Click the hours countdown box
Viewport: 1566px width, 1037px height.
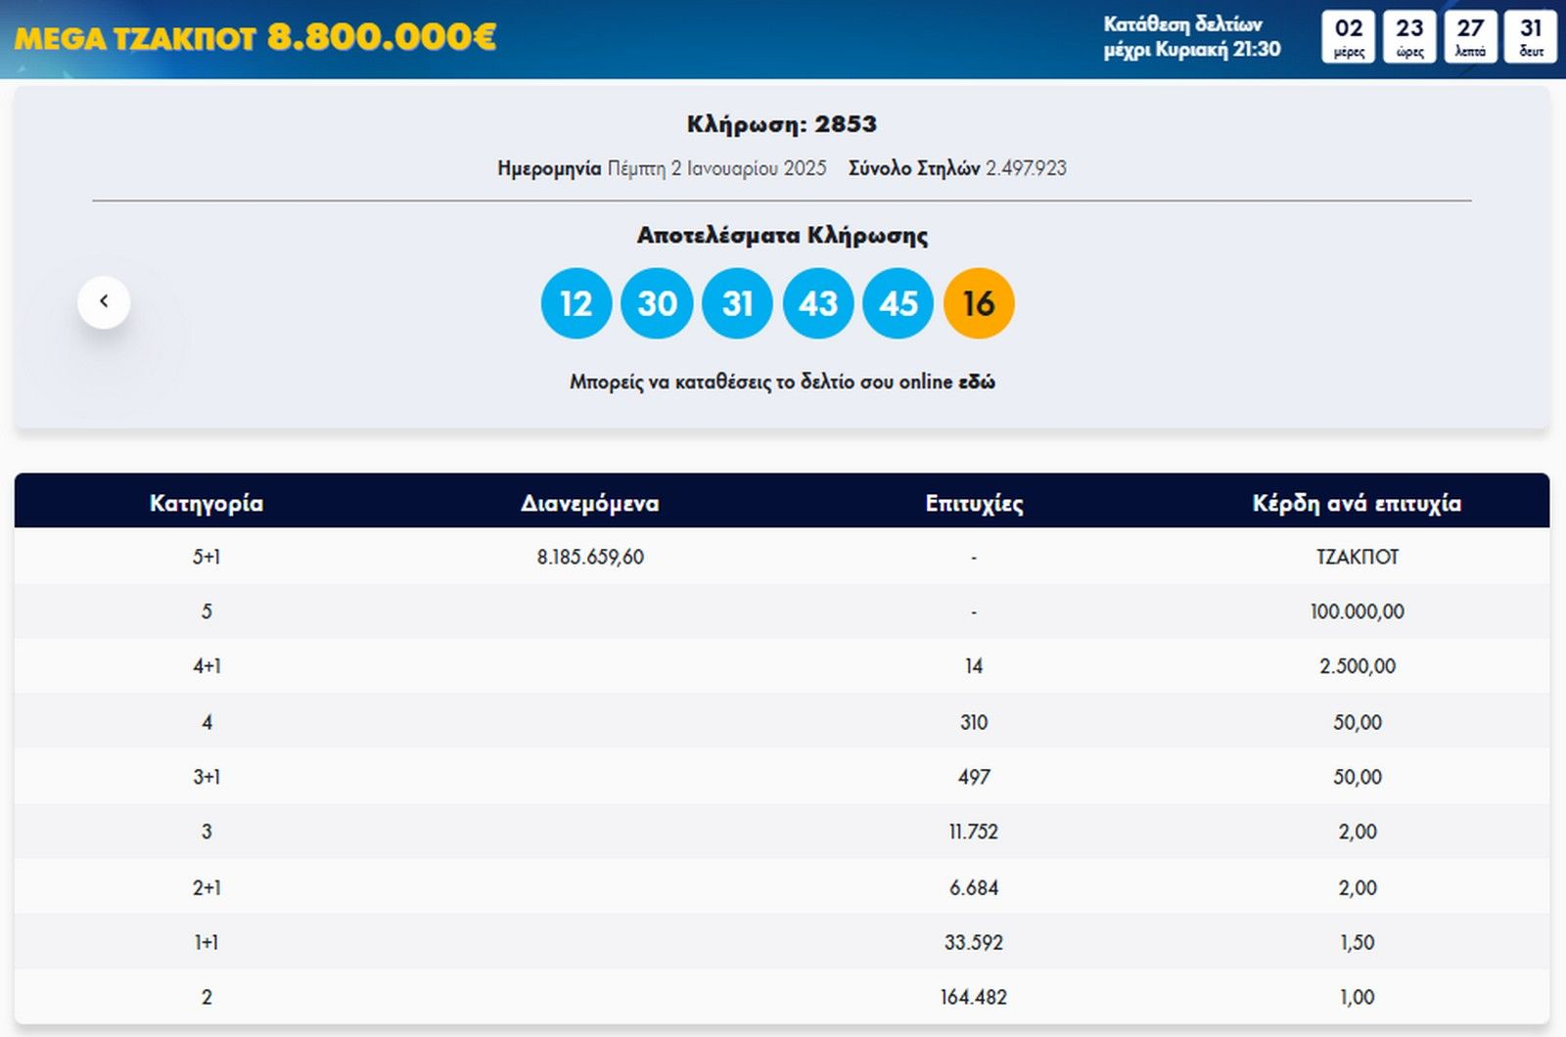coord(1409,37)
